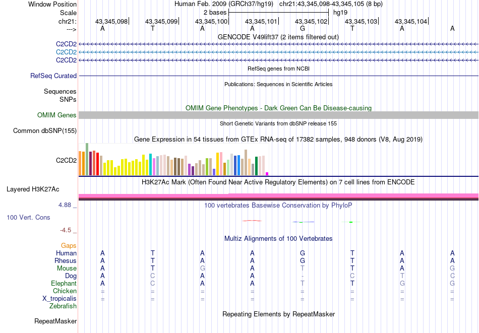Screen dimensions: 479x333
Task: Click the pink H3K27Ac signal band
Action: click(278, 196)
